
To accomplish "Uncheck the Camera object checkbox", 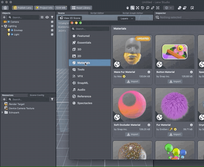I will tap(52, 22).
